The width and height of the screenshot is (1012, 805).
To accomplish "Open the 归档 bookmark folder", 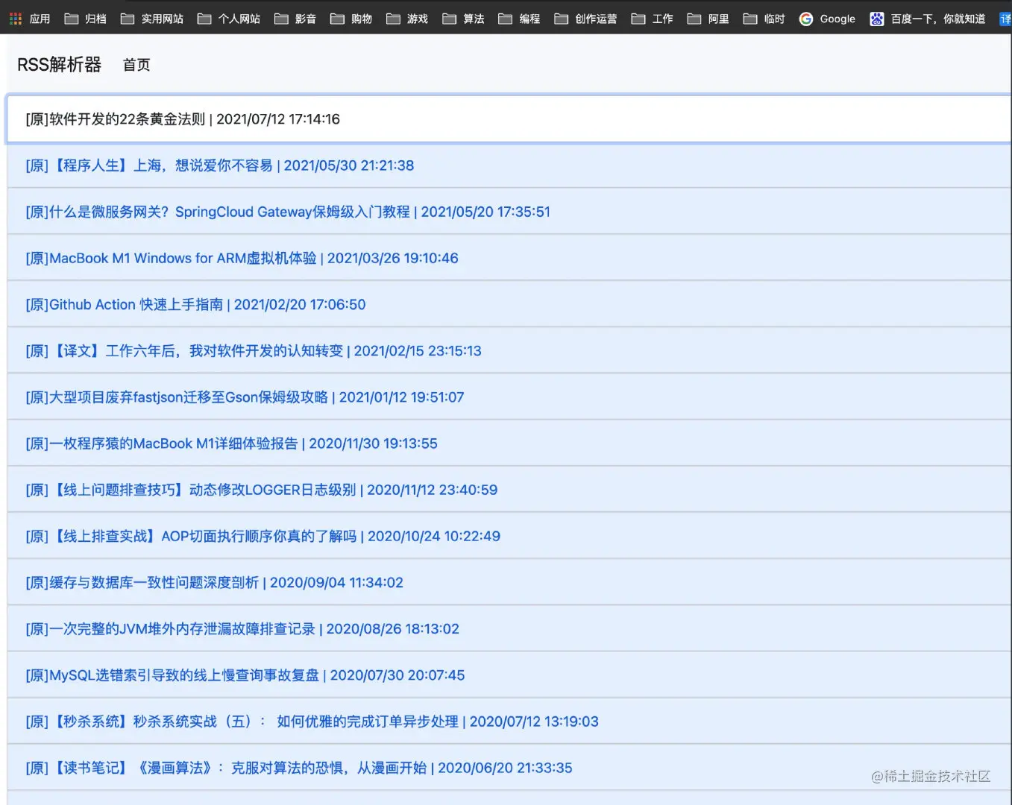I will (x=86, y=19).
